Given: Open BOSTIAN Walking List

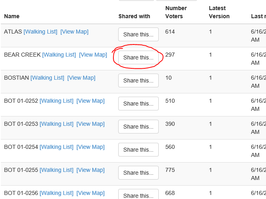Looking at the screenshot, I should (x=47, y=78).
